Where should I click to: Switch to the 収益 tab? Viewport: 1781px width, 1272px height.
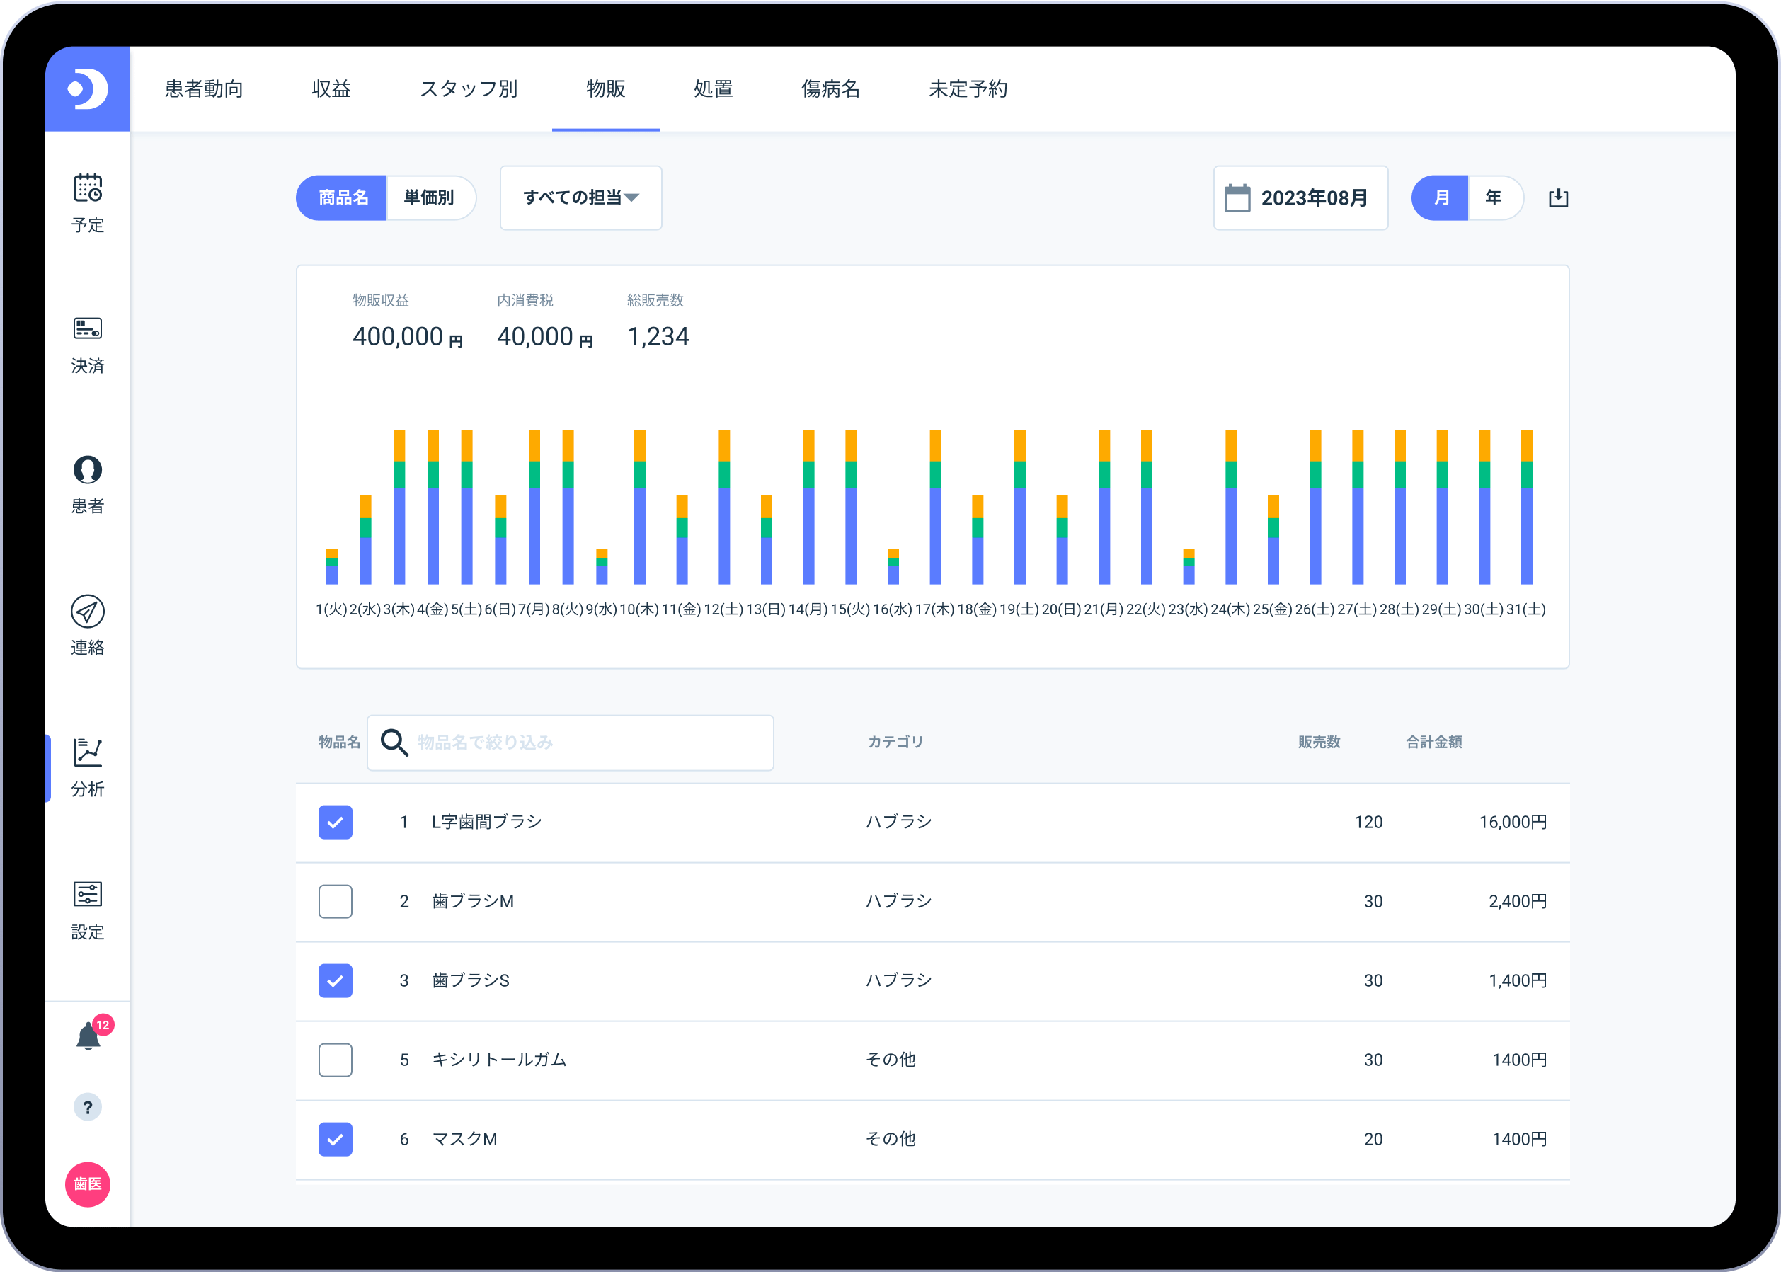click(331, 89)
